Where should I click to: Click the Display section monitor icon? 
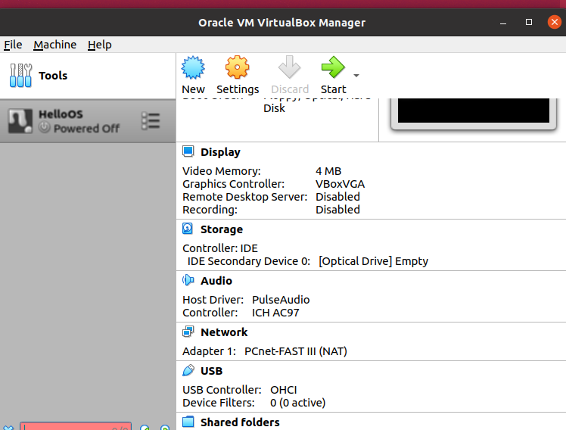tap(188, 152)
